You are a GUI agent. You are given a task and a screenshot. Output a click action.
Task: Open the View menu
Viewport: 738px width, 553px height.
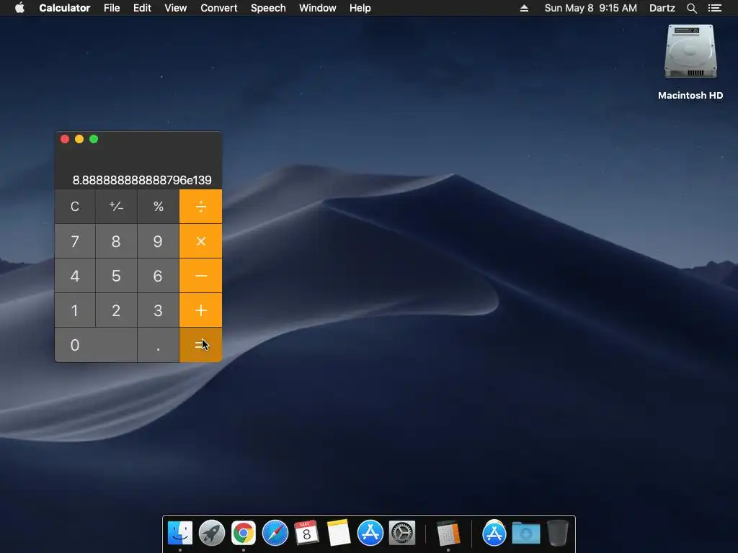[176, 8]
